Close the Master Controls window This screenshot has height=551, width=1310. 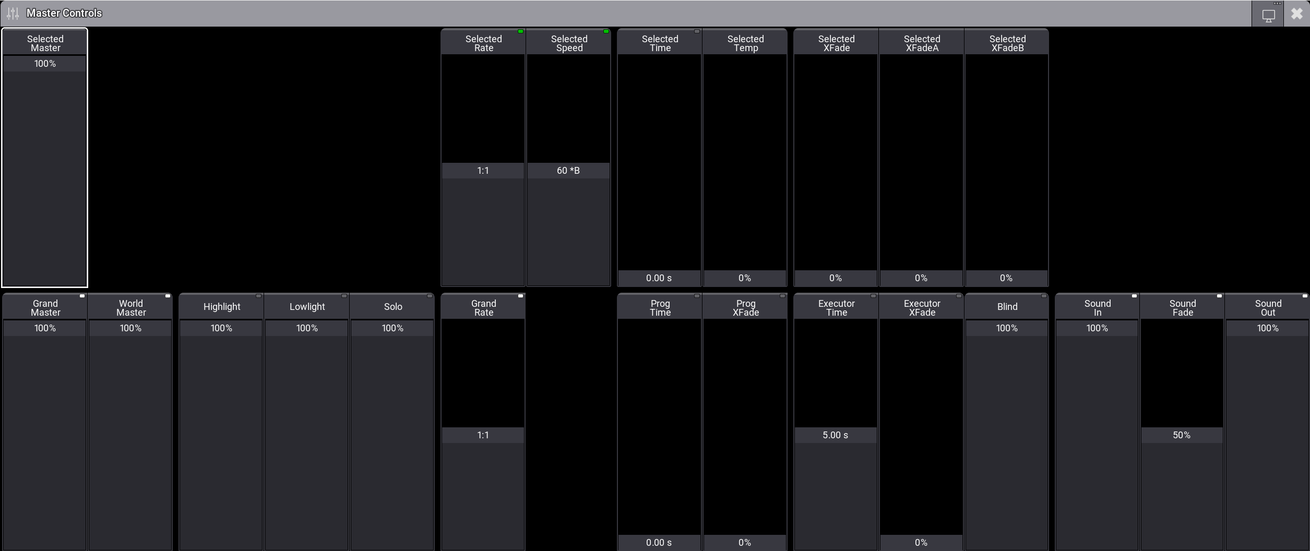[x=1296, y=14]
